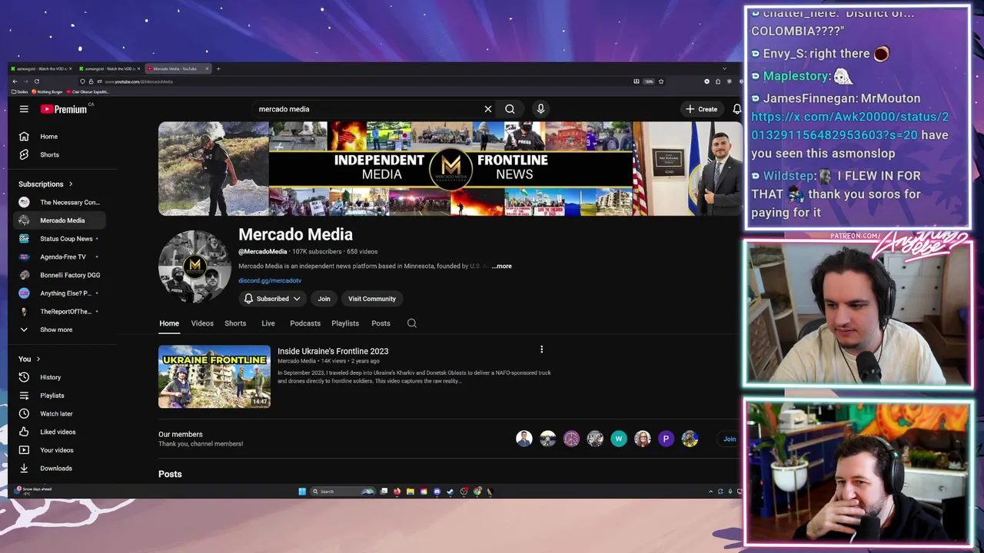Expand the Subscriptions section arrow
Viewport: 984px width, 553px height.
click(x=71, y=184)
